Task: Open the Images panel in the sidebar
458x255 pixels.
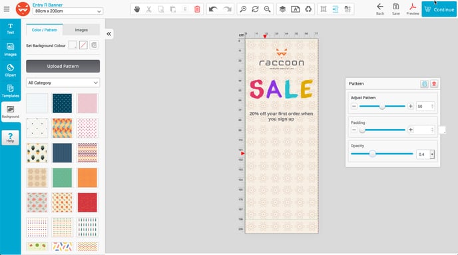Action: click(x=10, y=49)
